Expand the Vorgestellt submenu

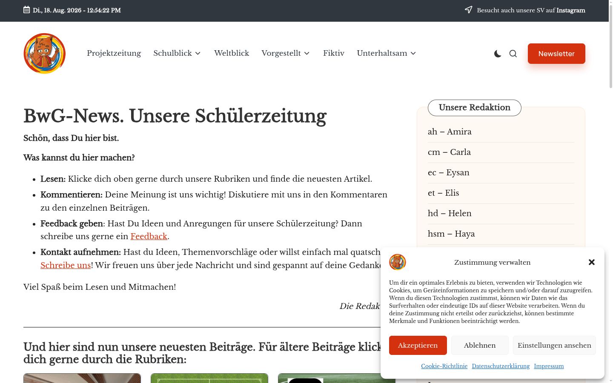[307, 54]
